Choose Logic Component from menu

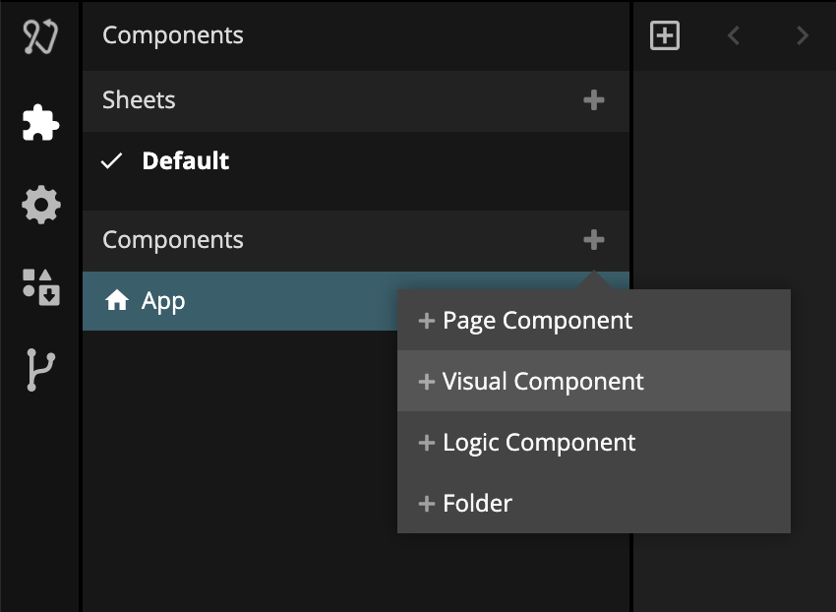pos(539,443)
